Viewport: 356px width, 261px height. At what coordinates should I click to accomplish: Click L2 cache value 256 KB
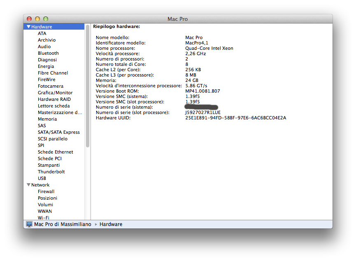[x=193, y=70]
